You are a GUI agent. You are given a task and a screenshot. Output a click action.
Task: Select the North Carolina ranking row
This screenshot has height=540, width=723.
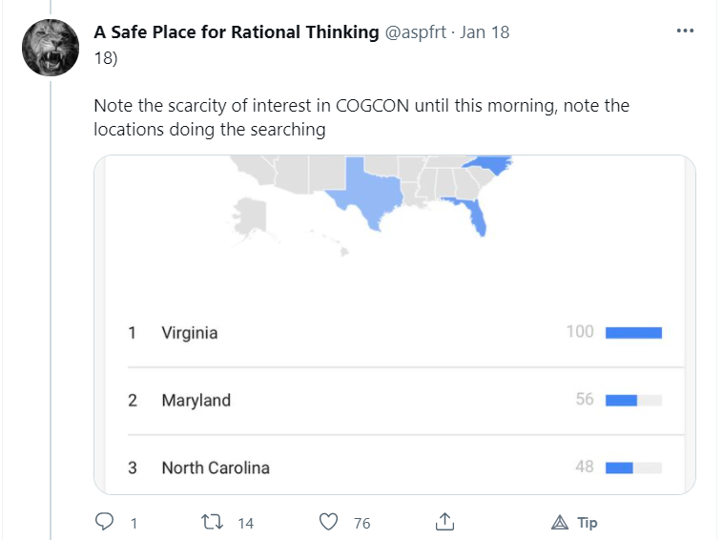click(x=216, y=467)
